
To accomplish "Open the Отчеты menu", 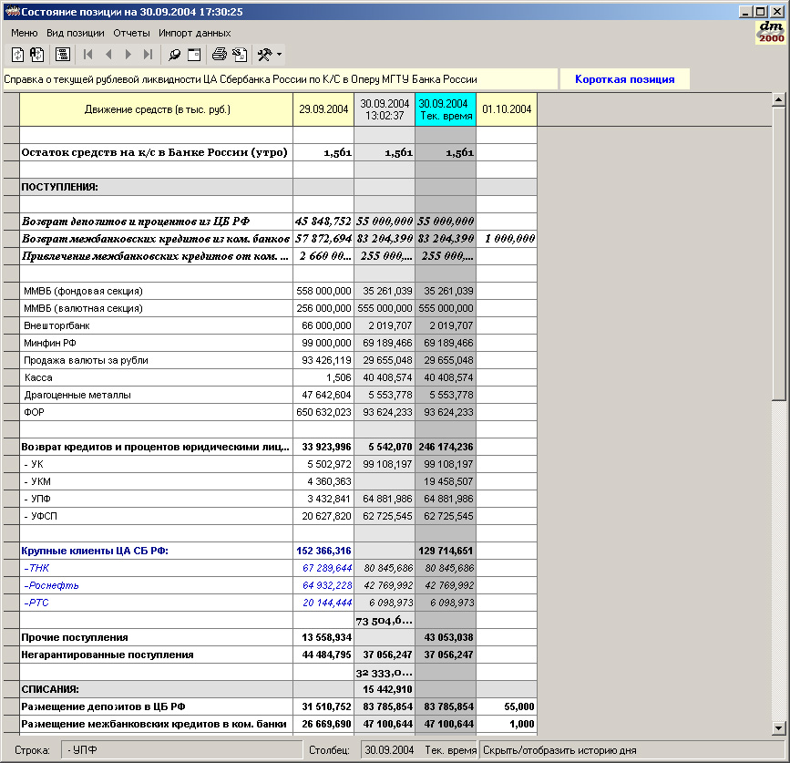I will 131,33.
